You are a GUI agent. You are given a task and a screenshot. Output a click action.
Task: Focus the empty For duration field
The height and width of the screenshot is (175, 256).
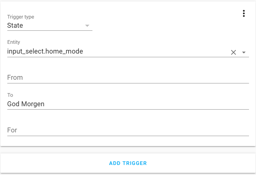click(x=128, y=130)
